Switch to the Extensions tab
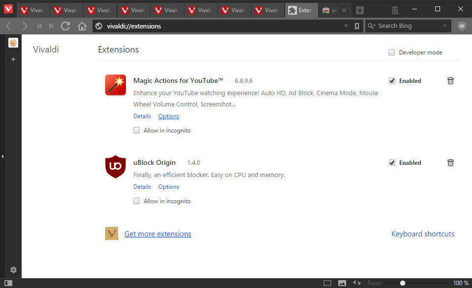The height and width of the screenshot is (288, 472). pyautogui.click(x=301, y=10)
